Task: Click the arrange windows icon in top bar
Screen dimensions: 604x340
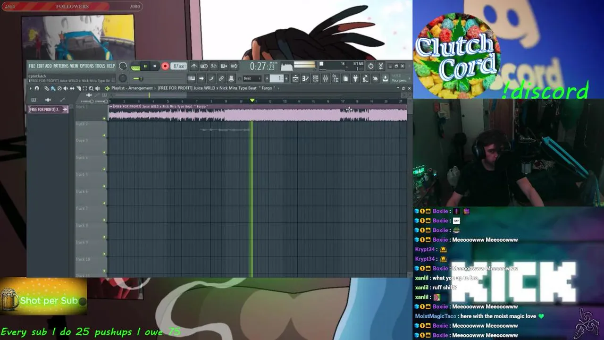Action: coord(381,66)
